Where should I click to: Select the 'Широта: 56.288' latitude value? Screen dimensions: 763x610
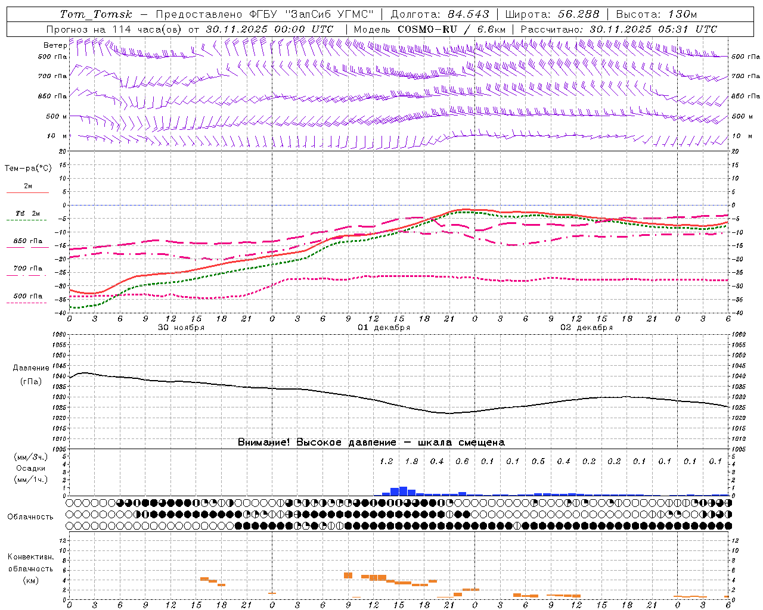click(x=552, y=14)
